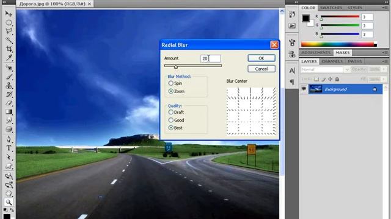Open the Opacity slider arrow
391x219 pixels.
[x=384, y=69]
